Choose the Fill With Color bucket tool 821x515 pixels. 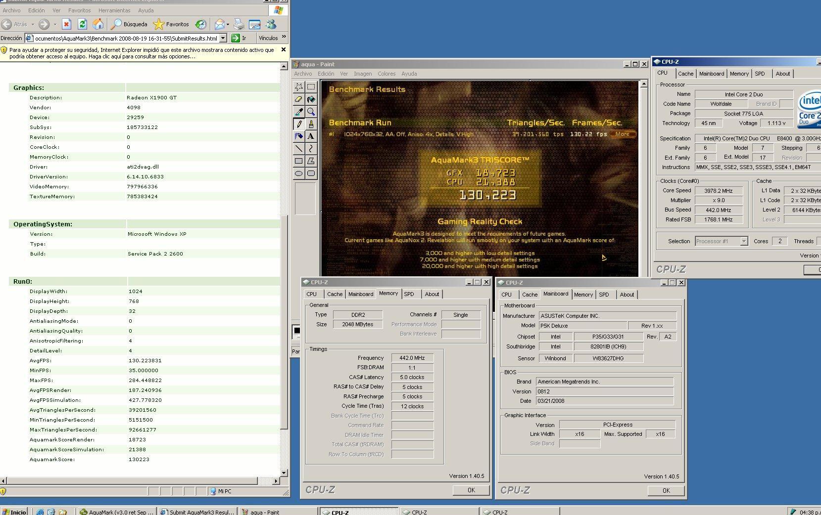click(x=311, y=99)
